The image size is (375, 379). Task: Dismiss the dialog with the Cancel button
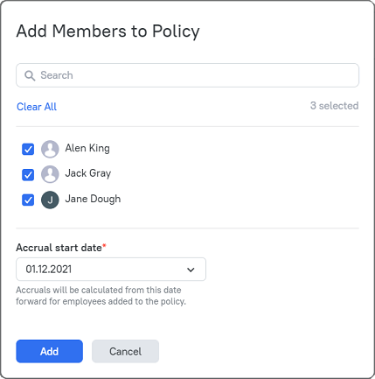pos(126,351)
